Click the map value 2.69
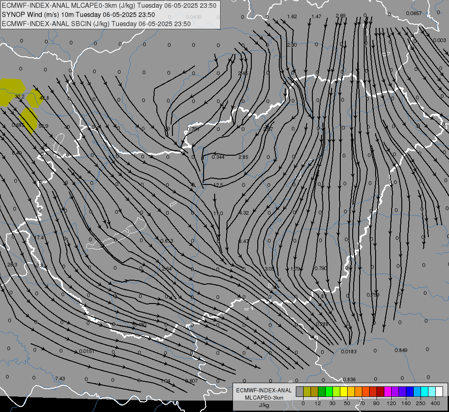 coord(341,16)
